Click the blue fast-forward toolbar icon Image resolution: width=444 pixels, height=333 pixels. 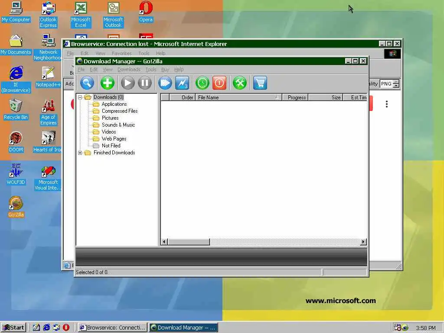pyautogui.click(x=165, y=83)
